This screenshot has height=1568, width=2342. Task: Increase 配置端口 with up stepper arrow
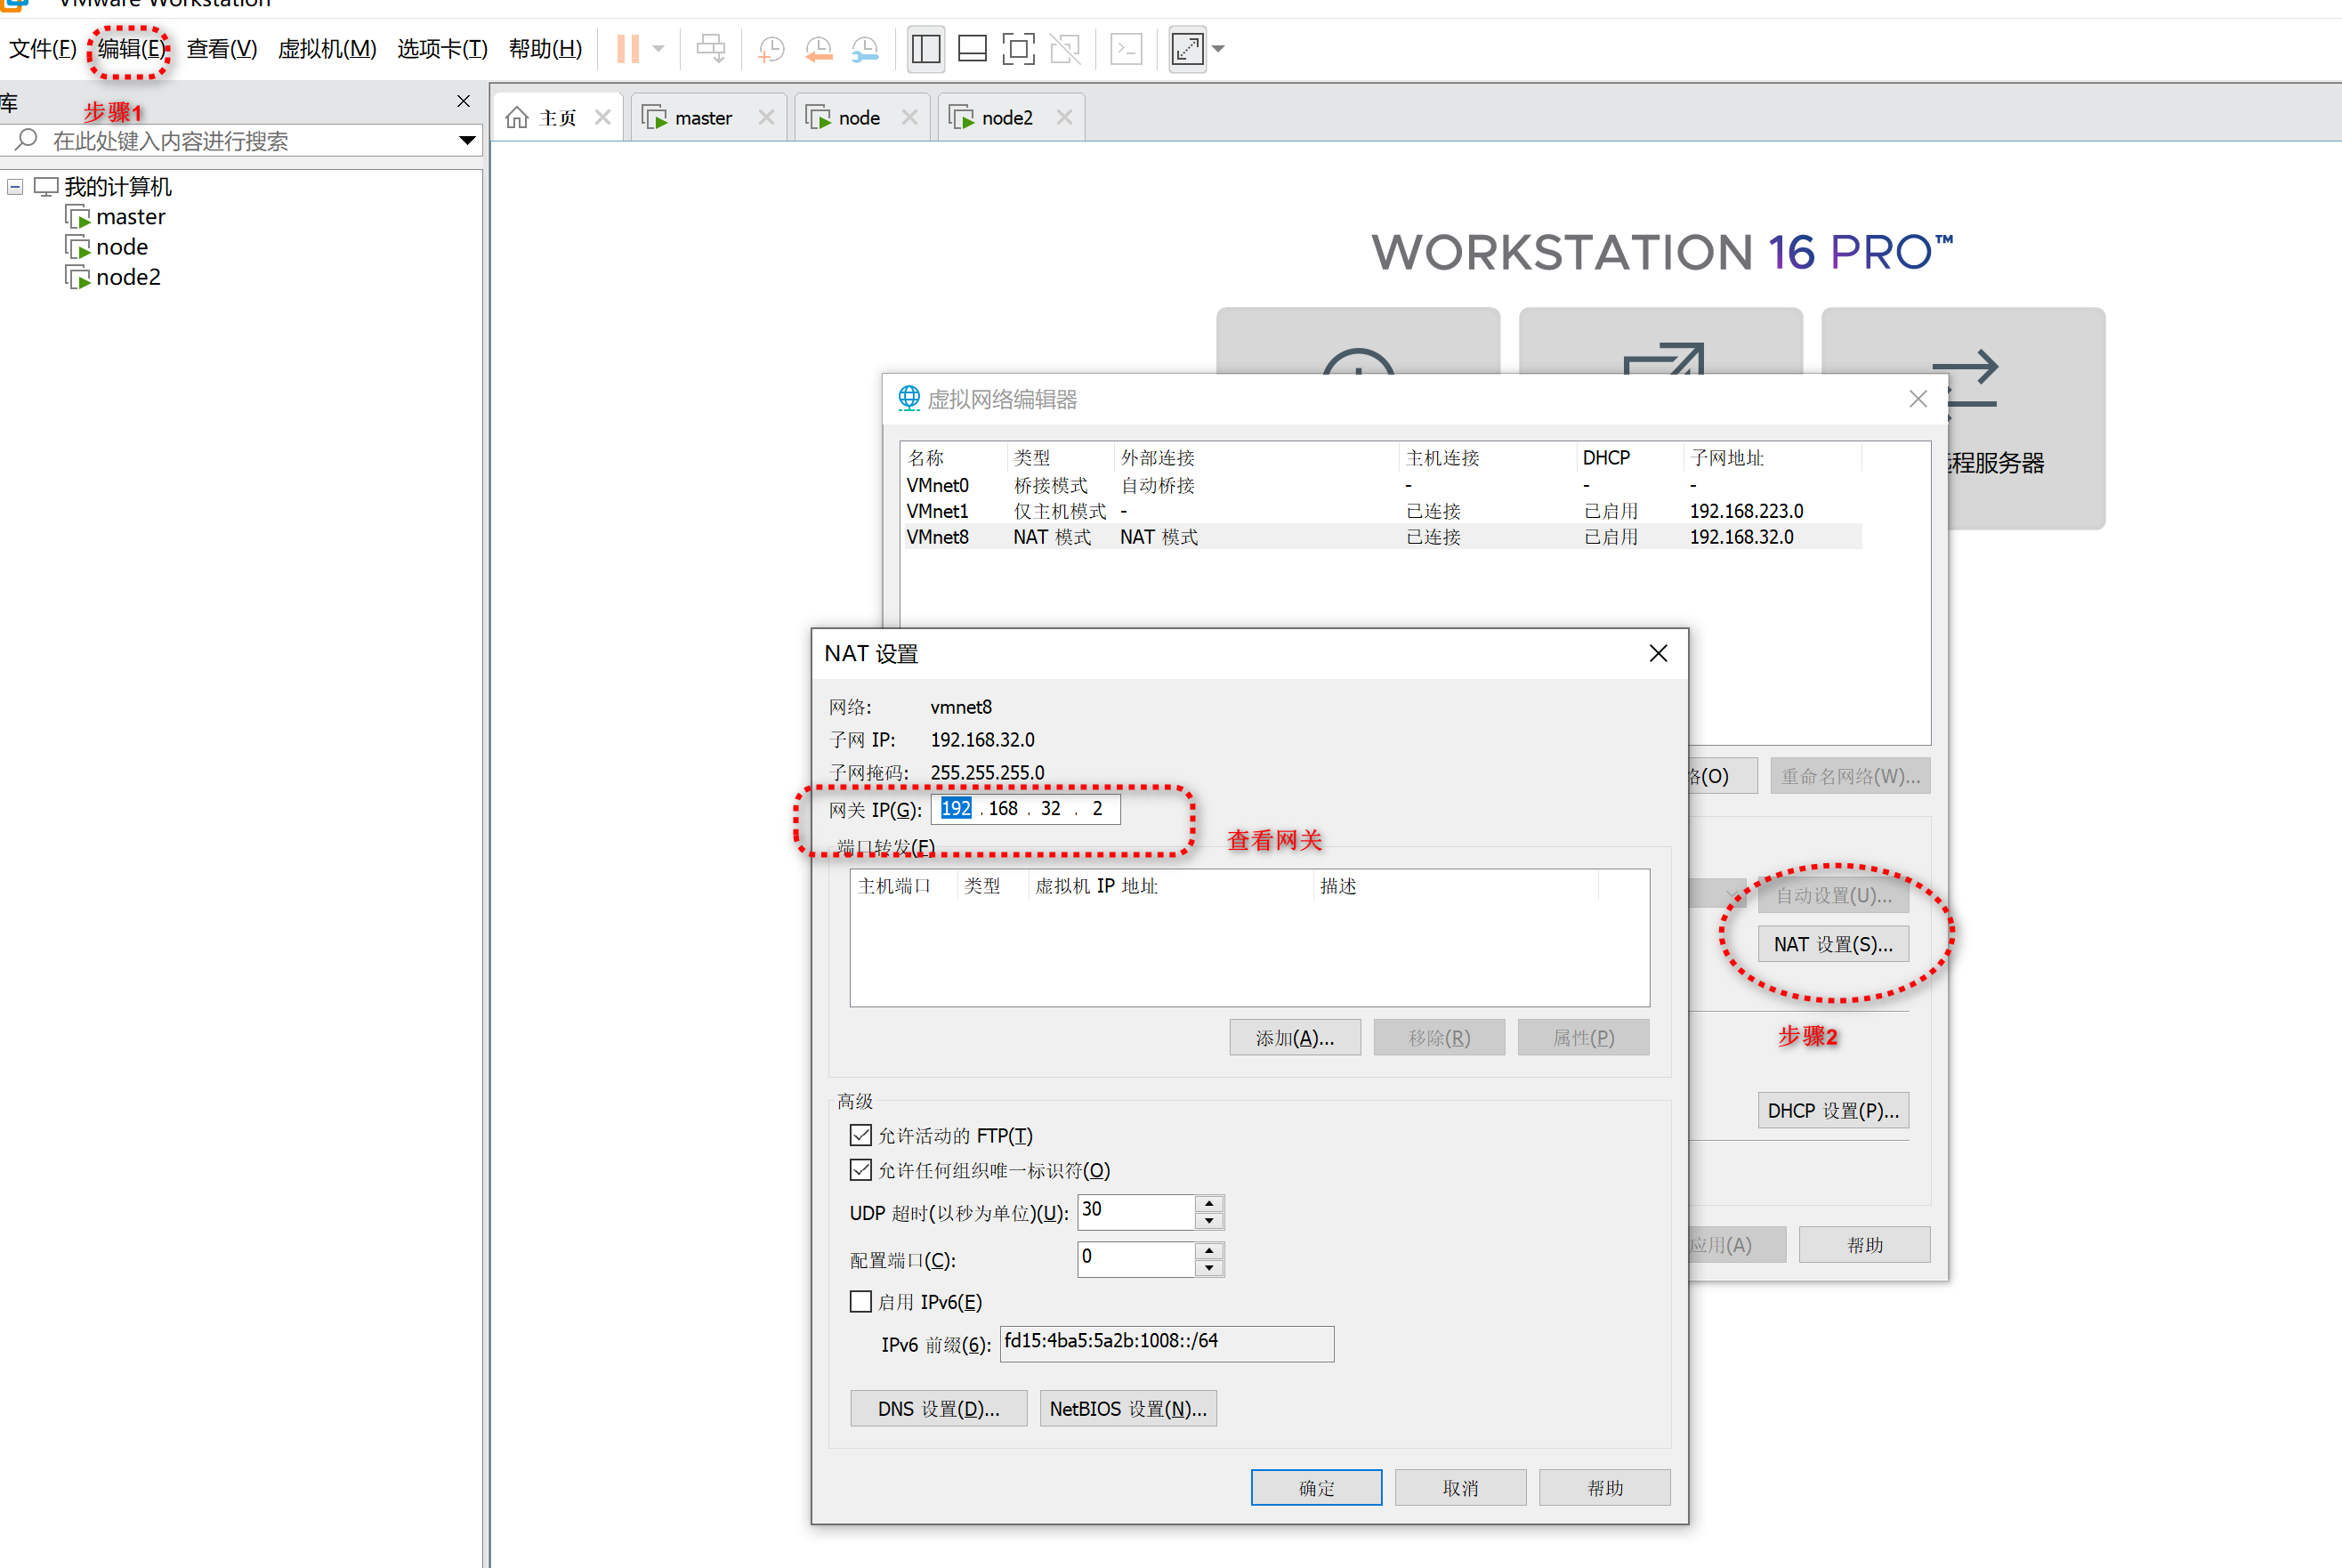tap(1210, 1251)
